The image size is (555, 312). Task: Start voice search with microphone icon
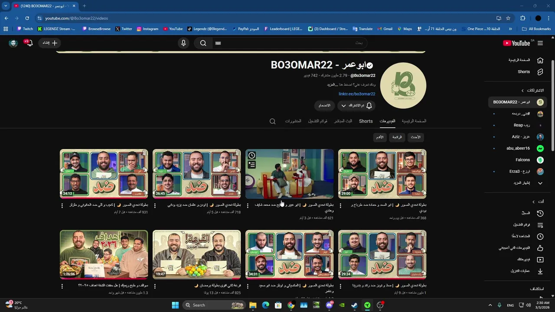pos(183,43)
